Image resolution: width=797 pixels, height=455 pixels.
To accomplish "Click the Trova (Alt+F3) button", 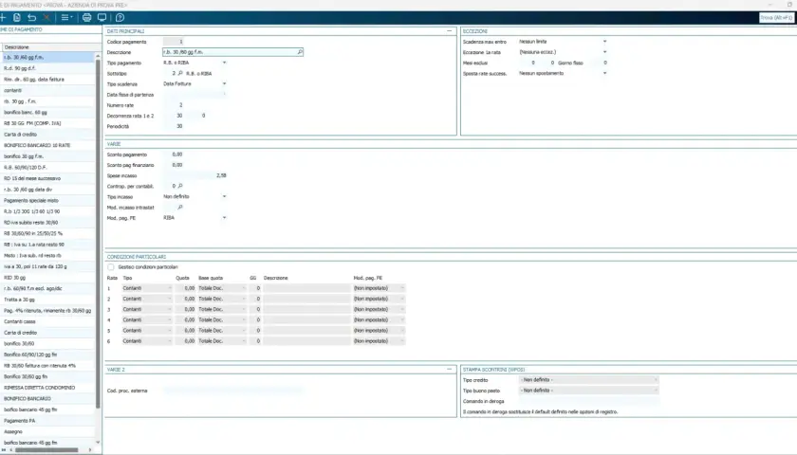I will 776,17.
